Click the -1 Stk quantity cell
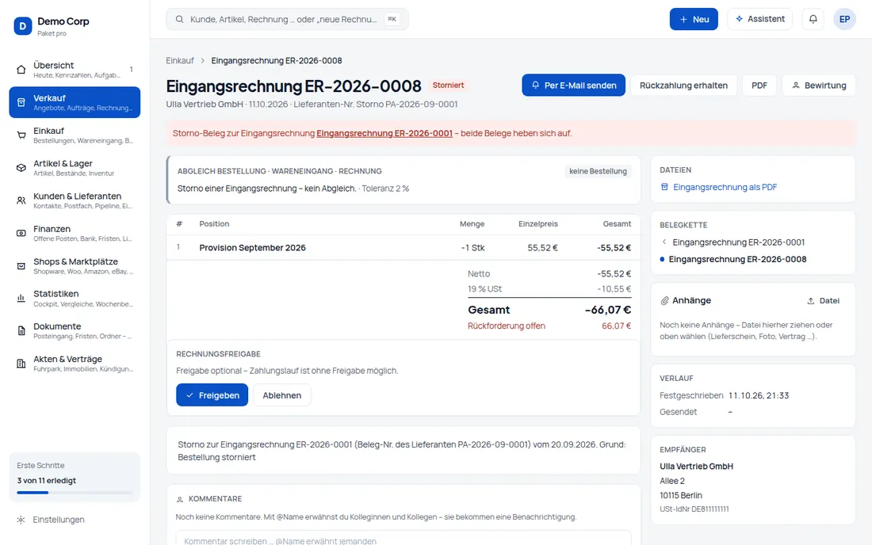Viewport: 872px width, 545px height. [472, 248]
